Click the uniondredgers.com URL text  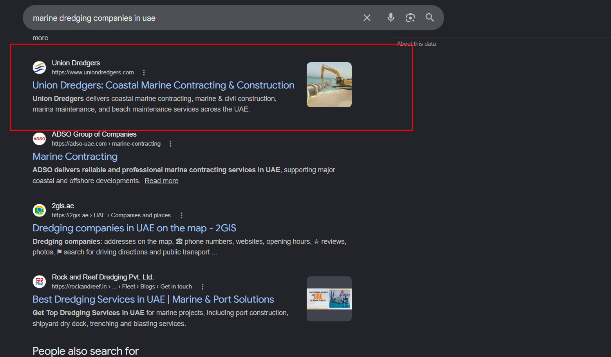pyautogui.click(x=93, y=72)
